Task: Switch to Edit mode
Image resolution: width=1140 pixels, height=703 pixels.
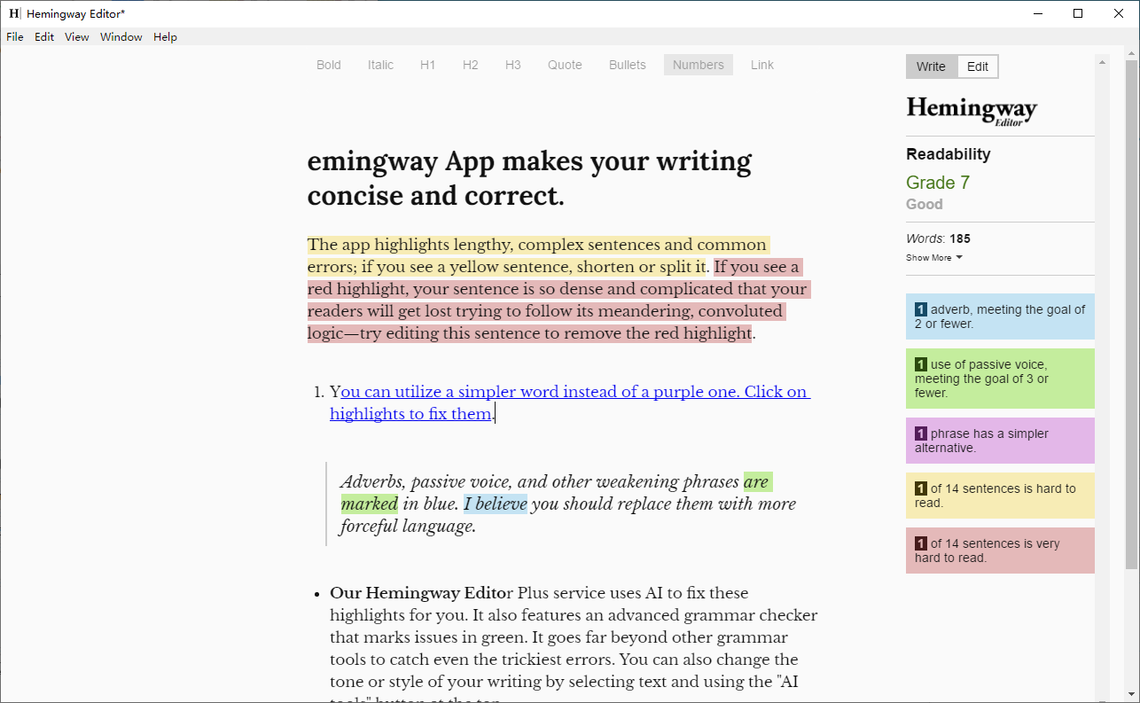Action: 978,66
